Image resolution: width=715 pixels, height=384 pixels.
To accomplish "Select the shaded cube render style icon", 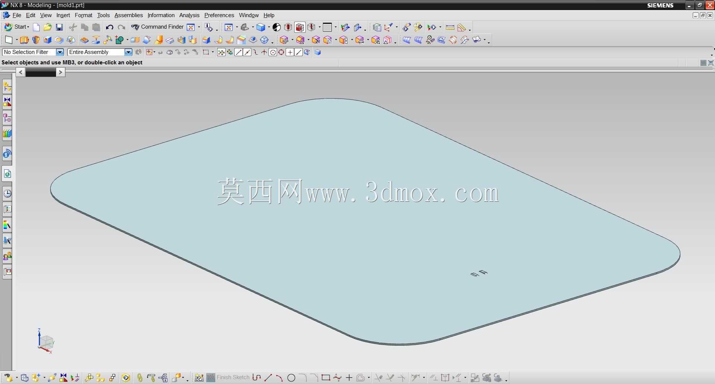I will pos(261,27).
